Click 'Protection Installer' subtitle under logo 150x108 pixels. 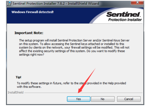coord(125,20)
